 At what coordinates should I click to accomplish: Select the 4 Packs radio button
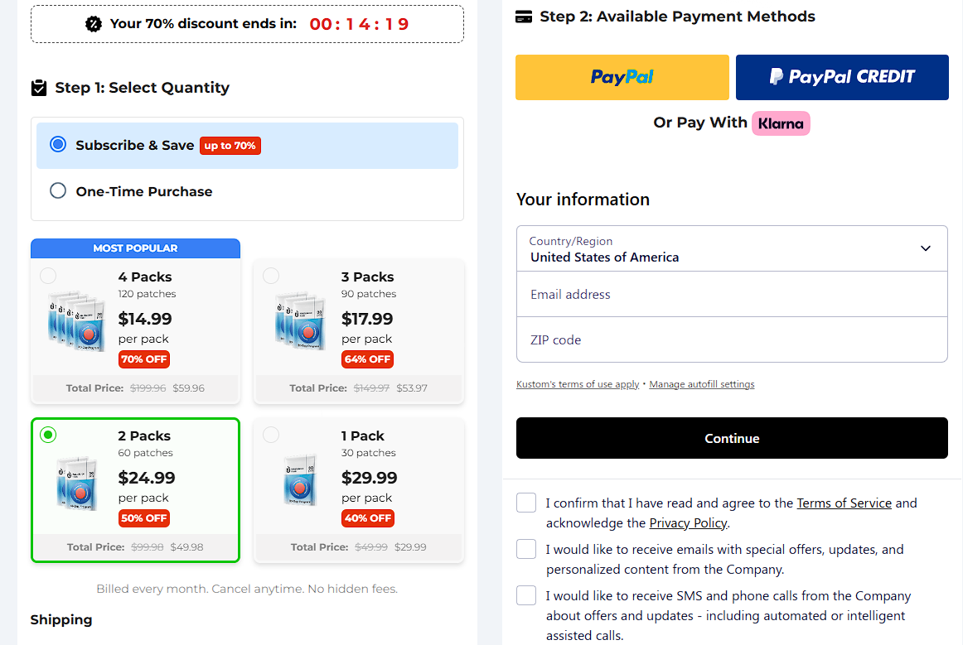coord(48,276)
